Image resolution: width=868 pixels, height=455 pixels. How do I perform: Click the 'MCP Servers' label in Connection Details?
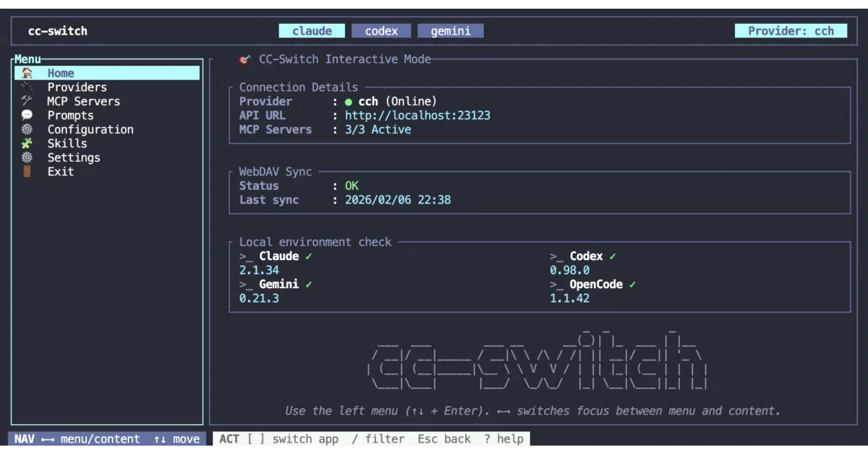[276, 130]
